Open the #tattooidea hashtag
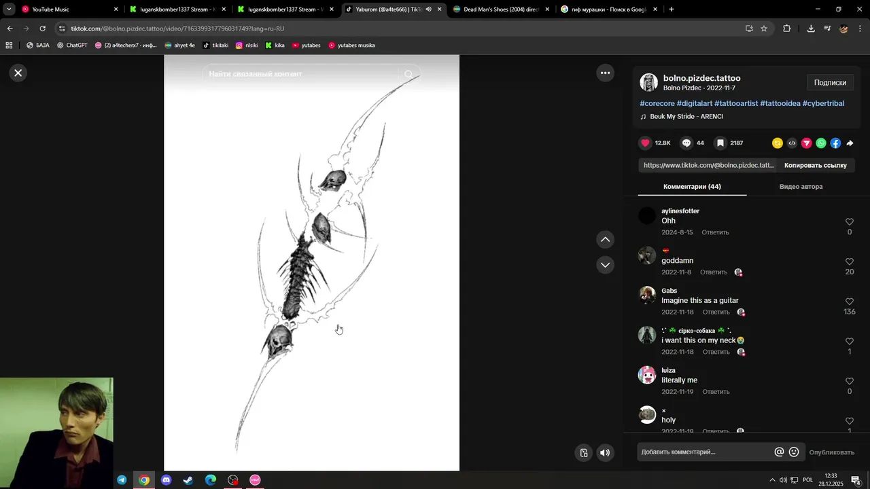 780,103
